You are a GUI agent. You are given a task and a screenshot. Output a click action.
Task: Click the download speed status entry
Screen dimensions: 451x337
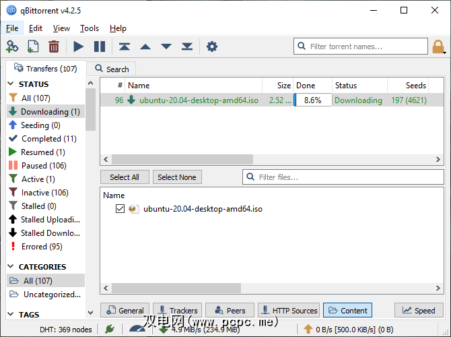(199, 329)
